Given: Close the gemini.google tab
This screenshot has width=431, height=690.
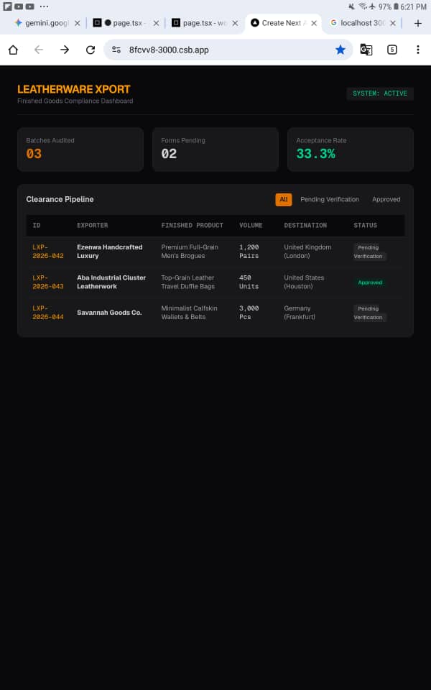Looking at the screenshot, I should 78,23.
